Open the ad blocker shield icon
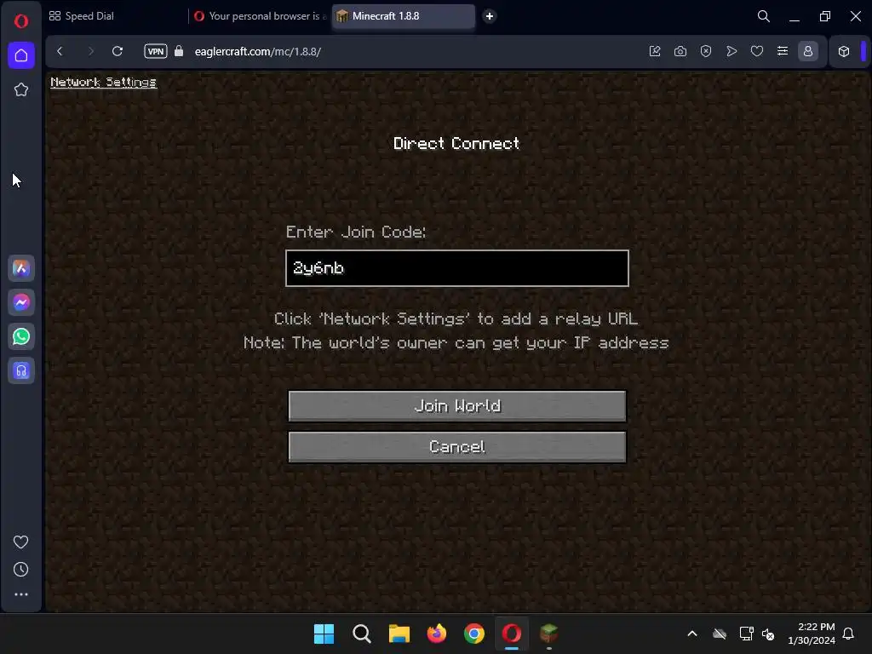The height and width of the screenshot is (654, 872). tap(706, 51)
